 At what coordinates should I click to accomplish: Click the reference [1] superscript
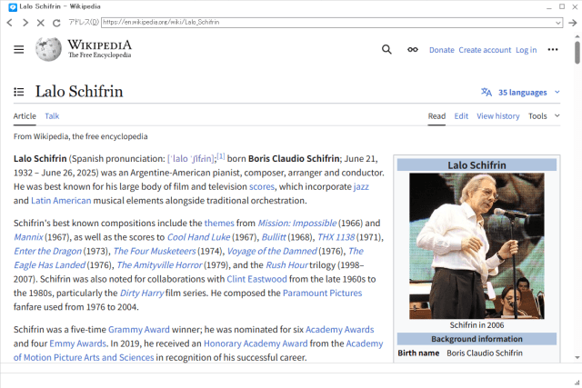coord(221,156)
